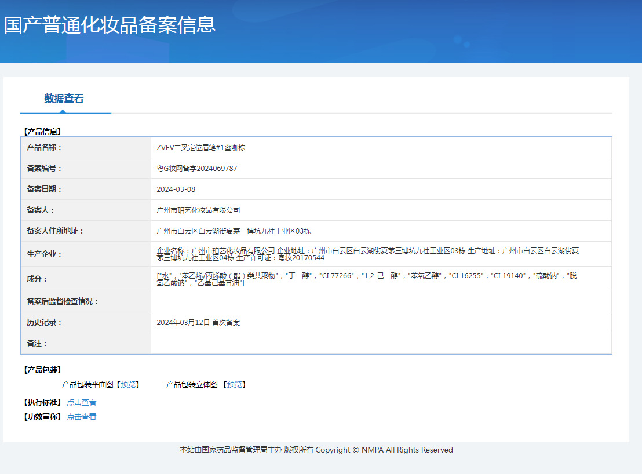Click the 备案人 value 广州市珀艺化妆品有限公司
The image size is (642, 474).
pyautogui.click(x=198, y=210)
